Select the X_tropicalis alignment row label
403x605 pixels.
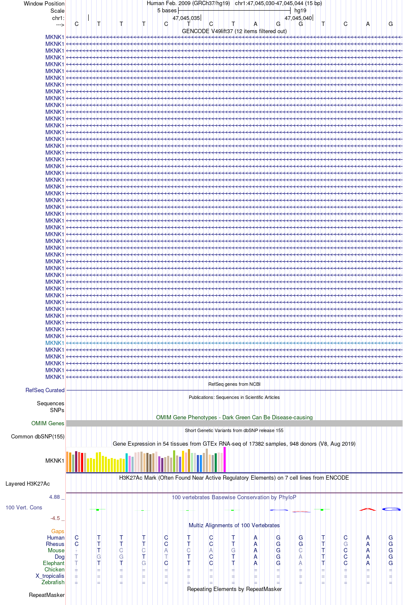point(50,576)
